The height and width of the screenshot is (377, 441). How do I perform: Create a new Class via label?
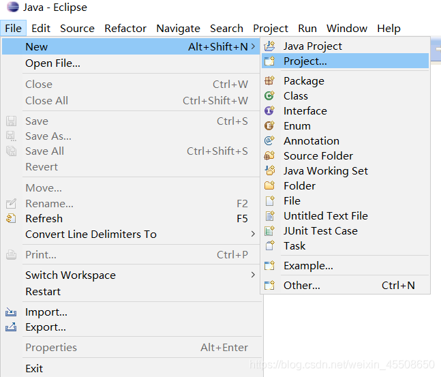[x=296, y=95]
